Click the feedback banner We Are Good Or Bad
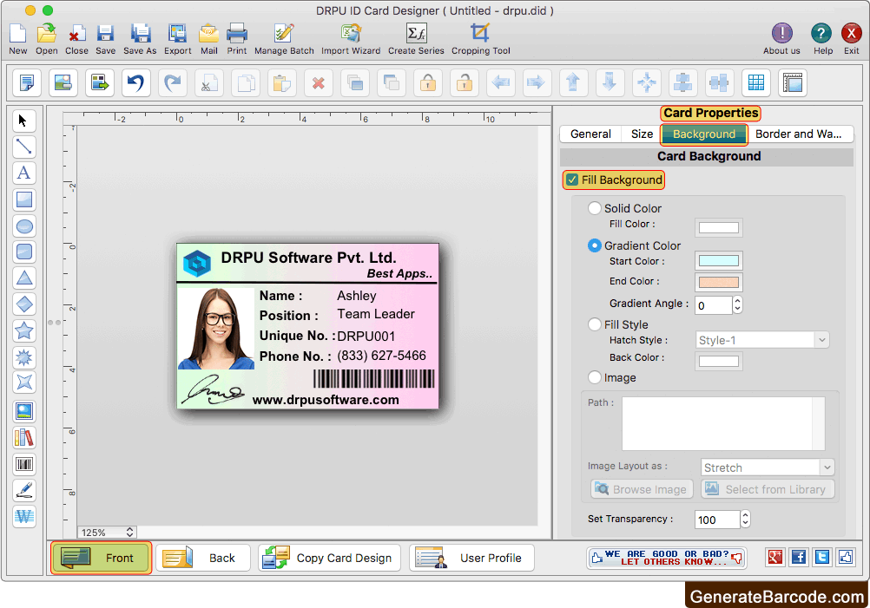 (x=666, y=558)
